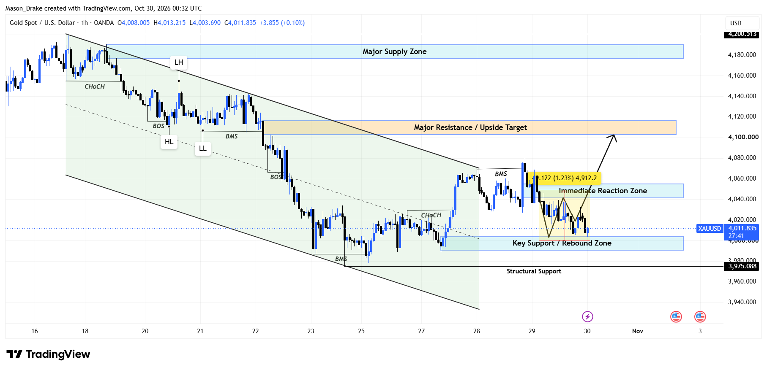This screenshot has width=767, height=370.
Task: Click the Gold Spot / U.S. Dollar symbol title
Action: click(x=42, y=23)
